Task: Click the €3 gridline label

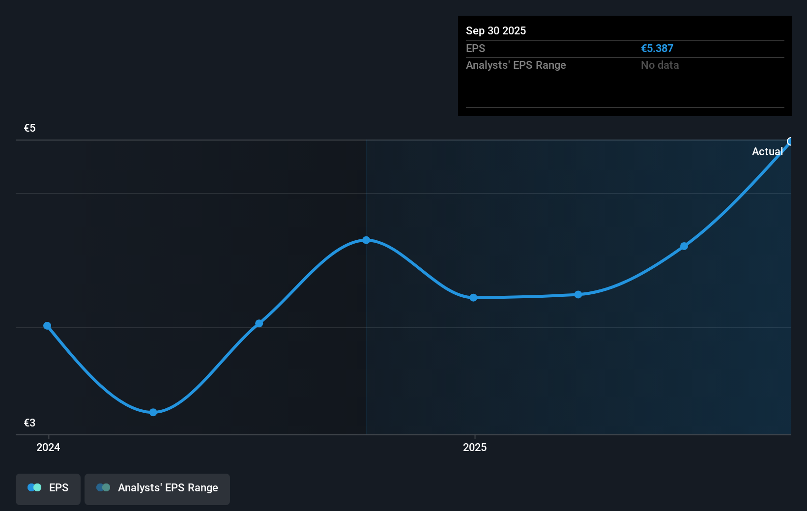Action: coord(29,422)
